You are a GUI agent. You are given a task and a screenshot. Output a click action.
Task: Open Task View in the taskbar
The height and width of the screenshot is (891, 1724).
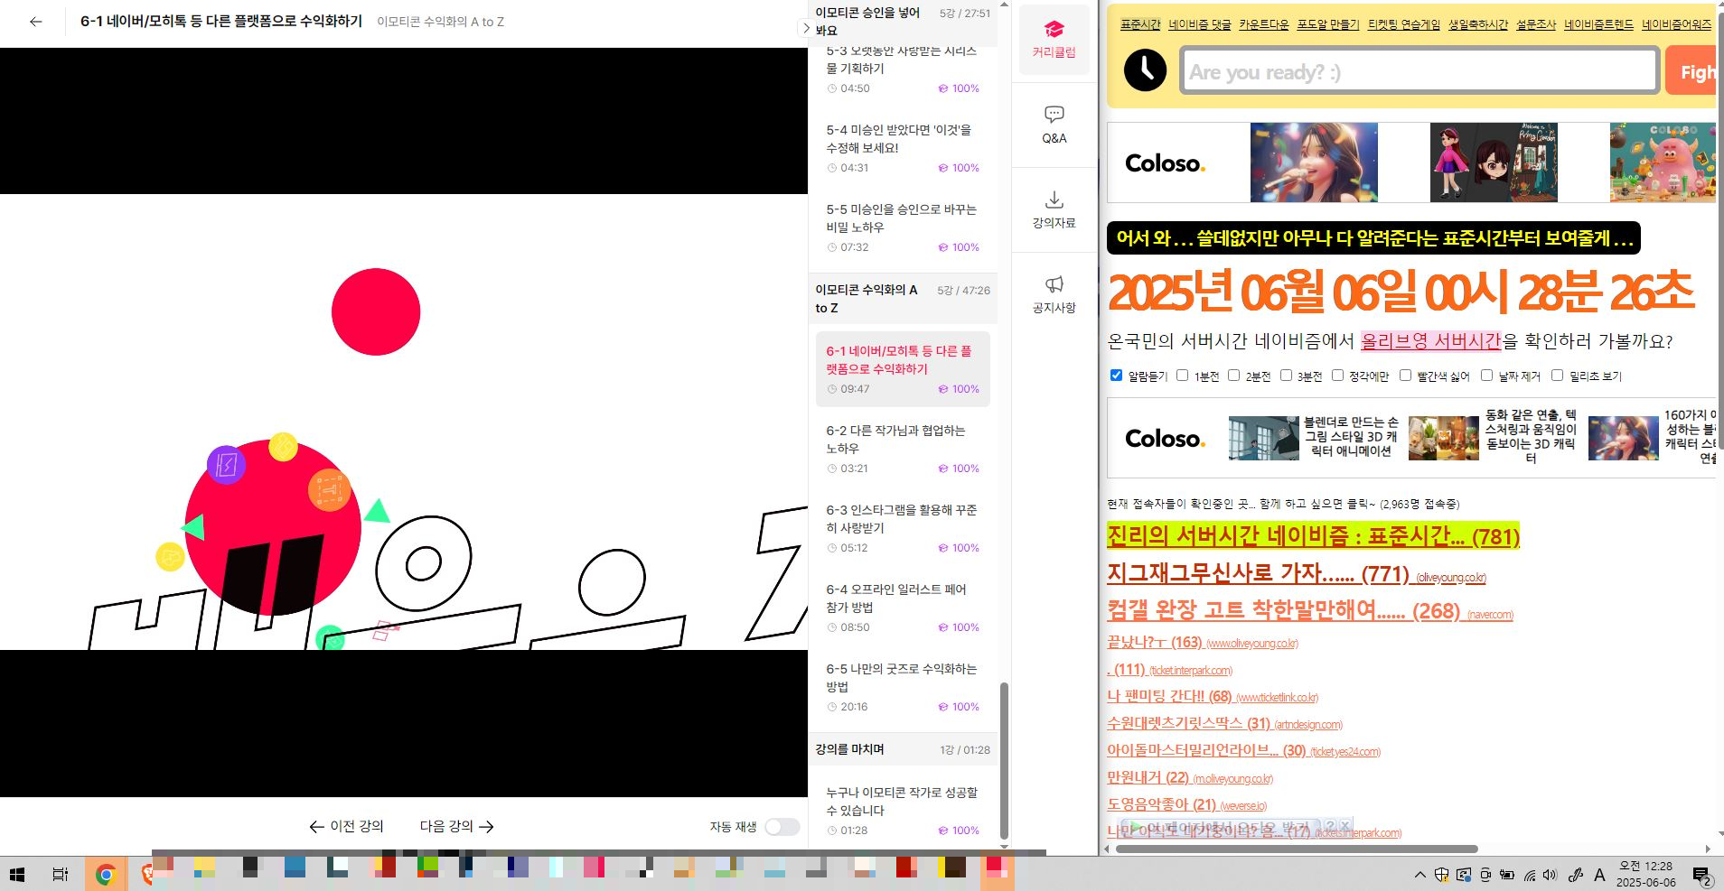61,874
